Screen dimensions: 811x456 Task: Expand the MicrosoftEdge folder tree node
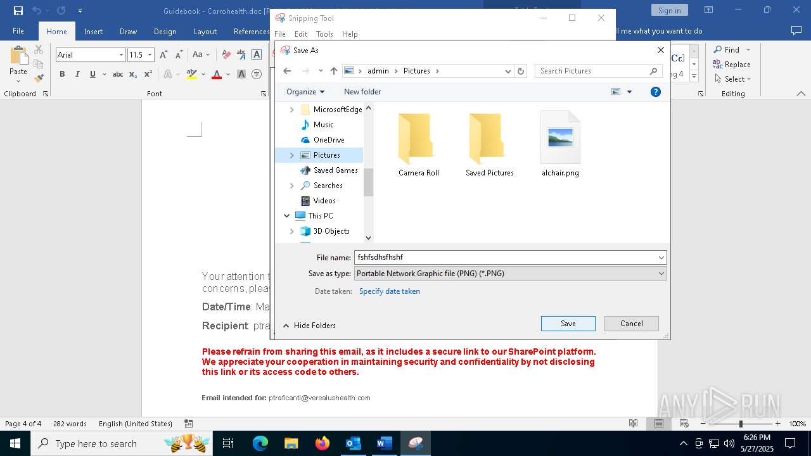(x=291, y=110)
